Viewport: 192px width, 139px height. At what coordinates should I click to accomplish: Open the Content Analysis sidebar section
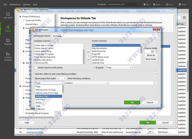8,57
